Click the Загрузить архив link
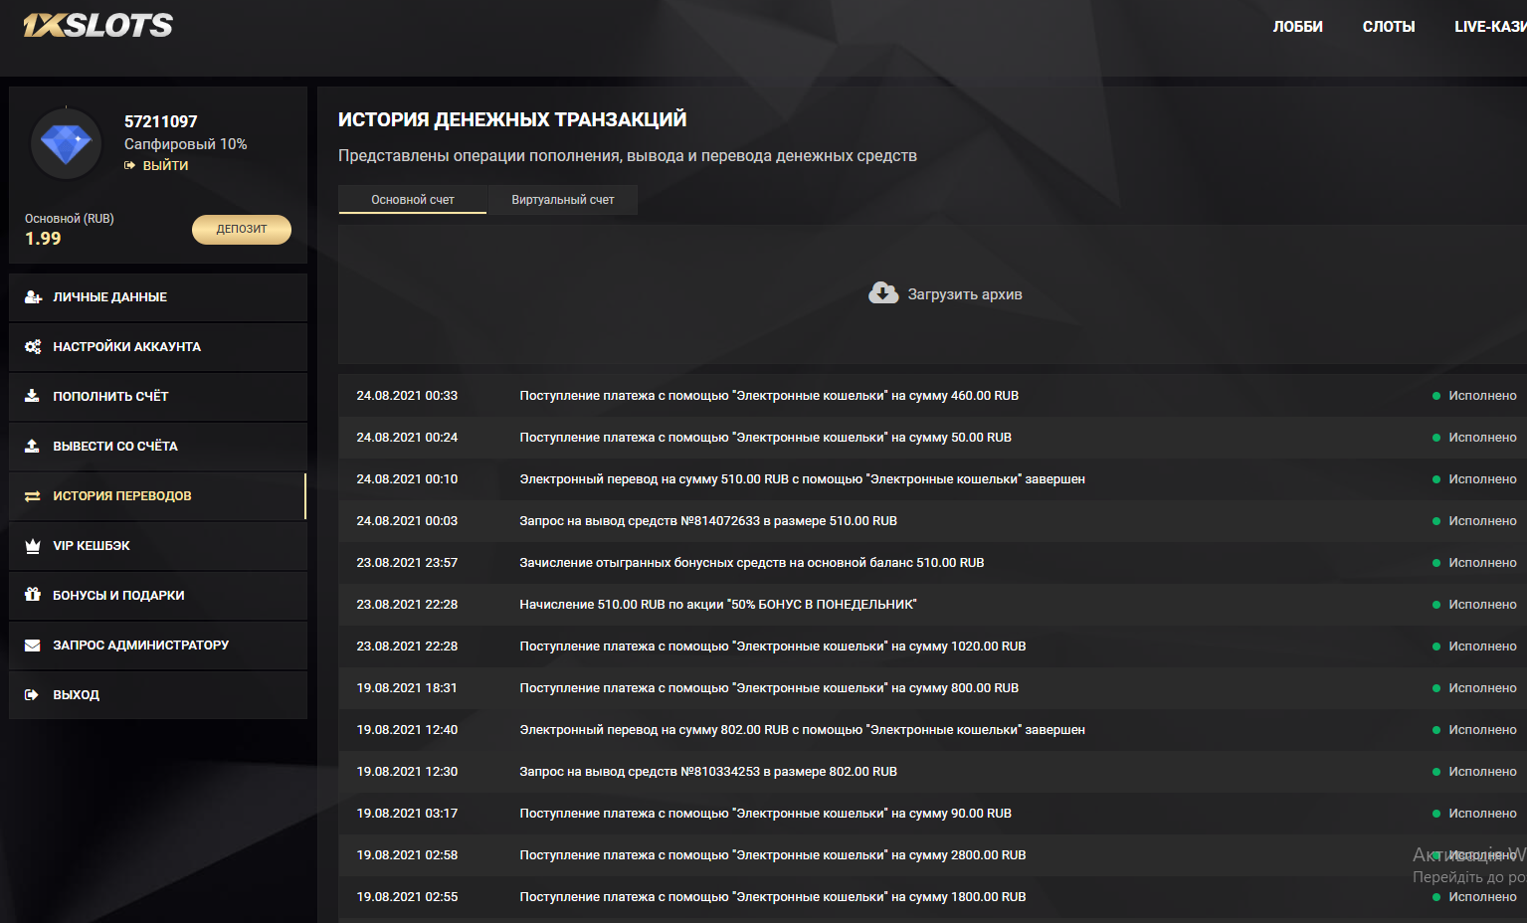1527x923 pixels. coord(964,294)
